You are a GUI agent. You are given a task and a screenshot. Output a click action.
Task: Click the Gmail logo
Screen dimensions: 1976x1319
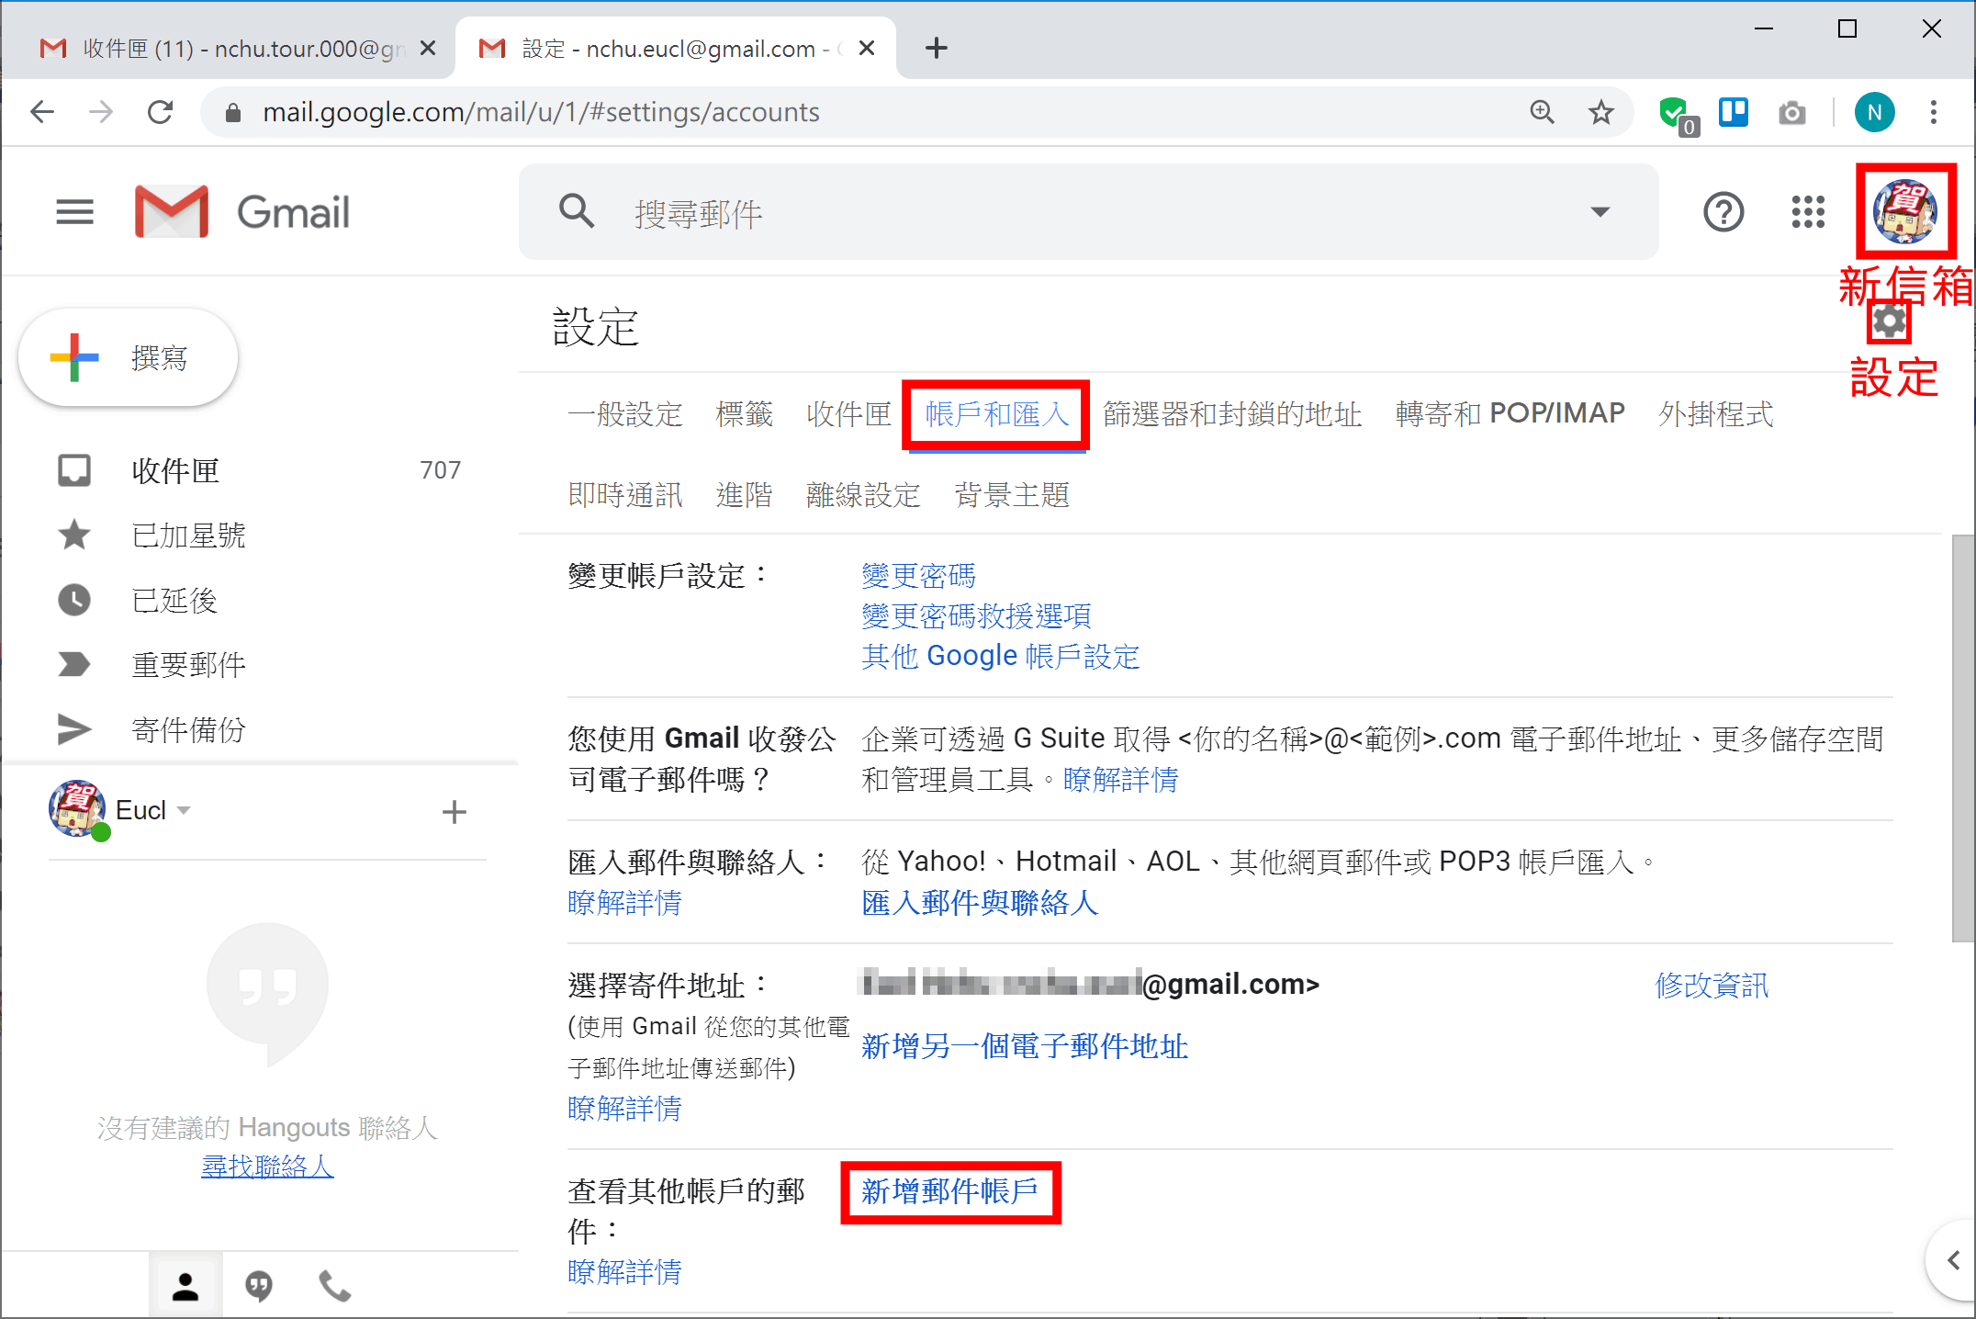coord(241,212)
